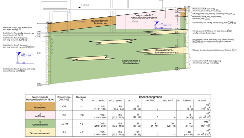Select the bottom elevation value 194.31
This screenshot has width=244, height=138.
pos(177,70)
